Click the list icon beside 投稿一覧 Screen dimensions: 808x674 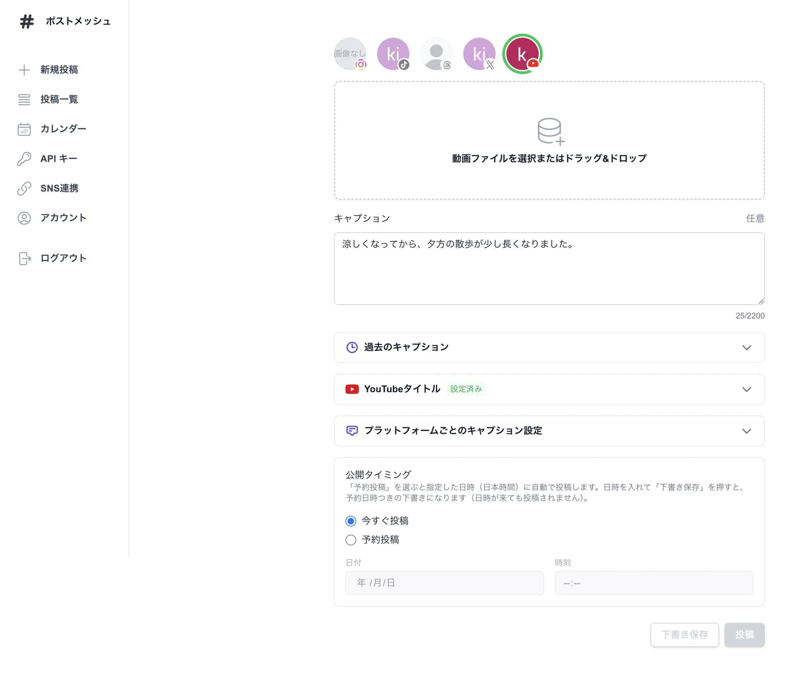point(24,99)
